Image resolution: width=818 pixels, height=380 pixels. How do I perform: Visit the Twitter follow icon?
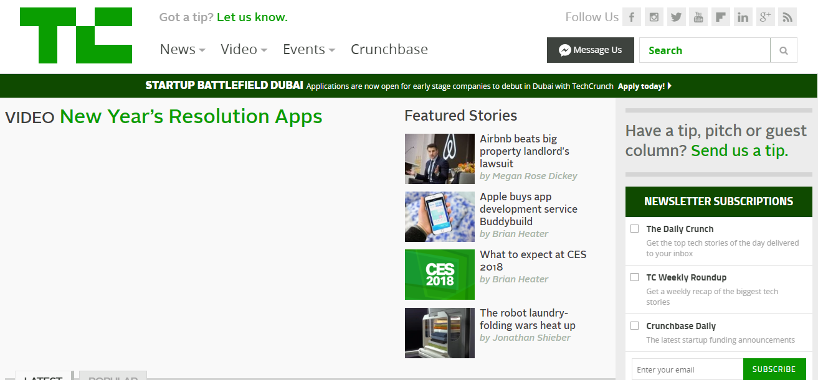coord(676,17)
